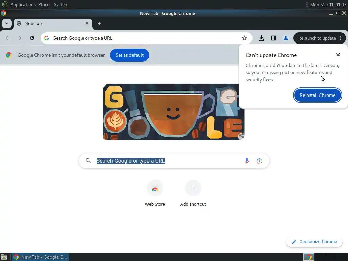
Task: Open the Places menu
Action: click(x=45, y=4)
